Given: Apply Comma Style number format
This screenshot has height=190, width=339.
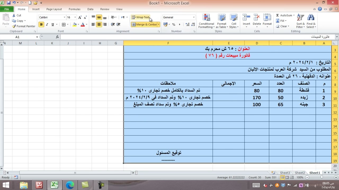Looking at the screenshot, I should [x=179, y=25].
